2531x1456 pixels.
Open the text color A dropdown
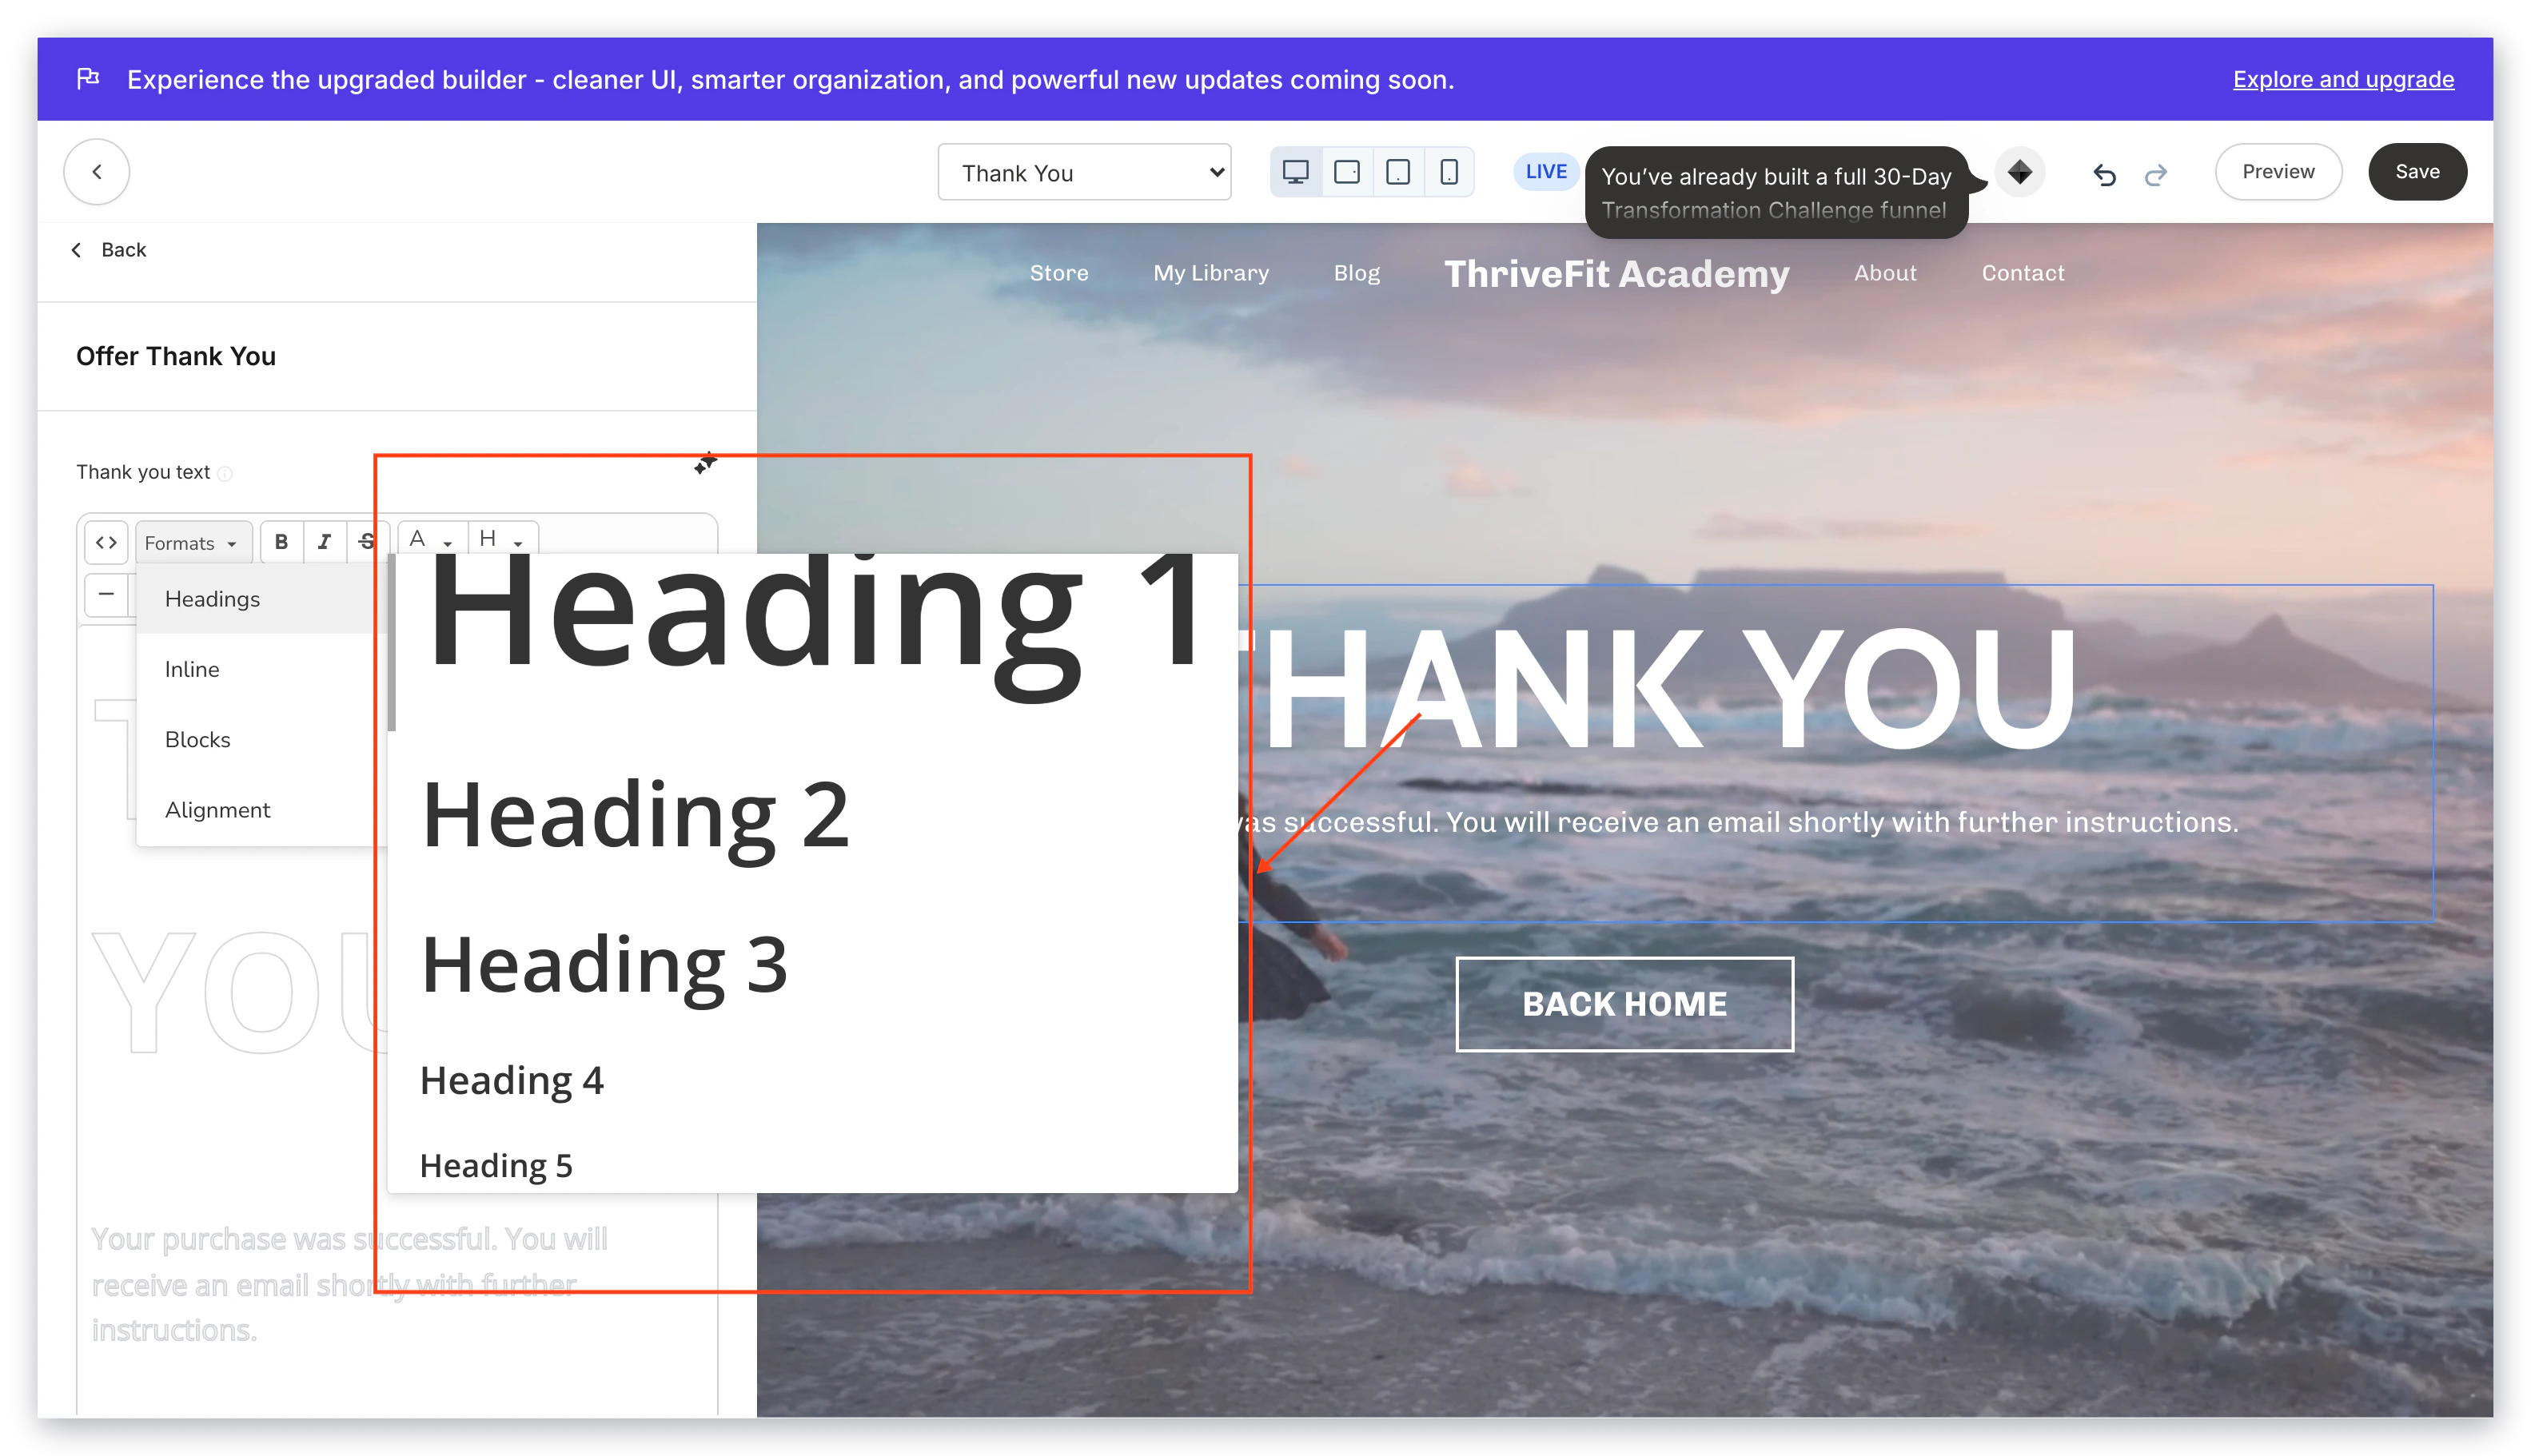pos(431,538)
